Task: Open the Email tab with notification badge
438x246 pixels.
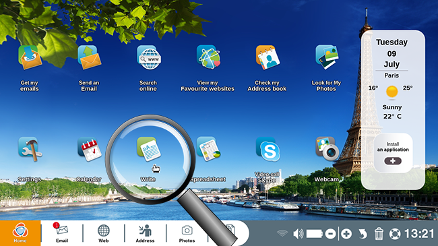Action: (x=62, y=233)
